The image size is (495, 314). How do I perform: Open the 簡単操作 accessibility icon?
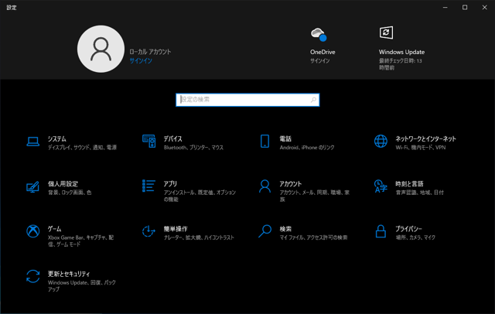click(x=148, y=231)
